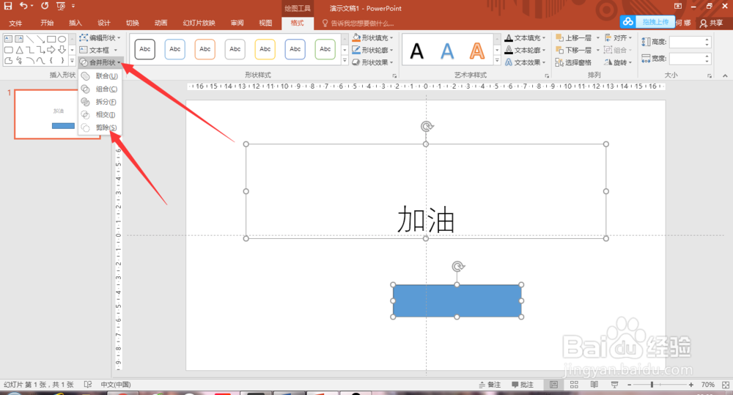Screen dimensions: 733x395
Task: Expand the shape gallery more button
Action: coord(72,60)
